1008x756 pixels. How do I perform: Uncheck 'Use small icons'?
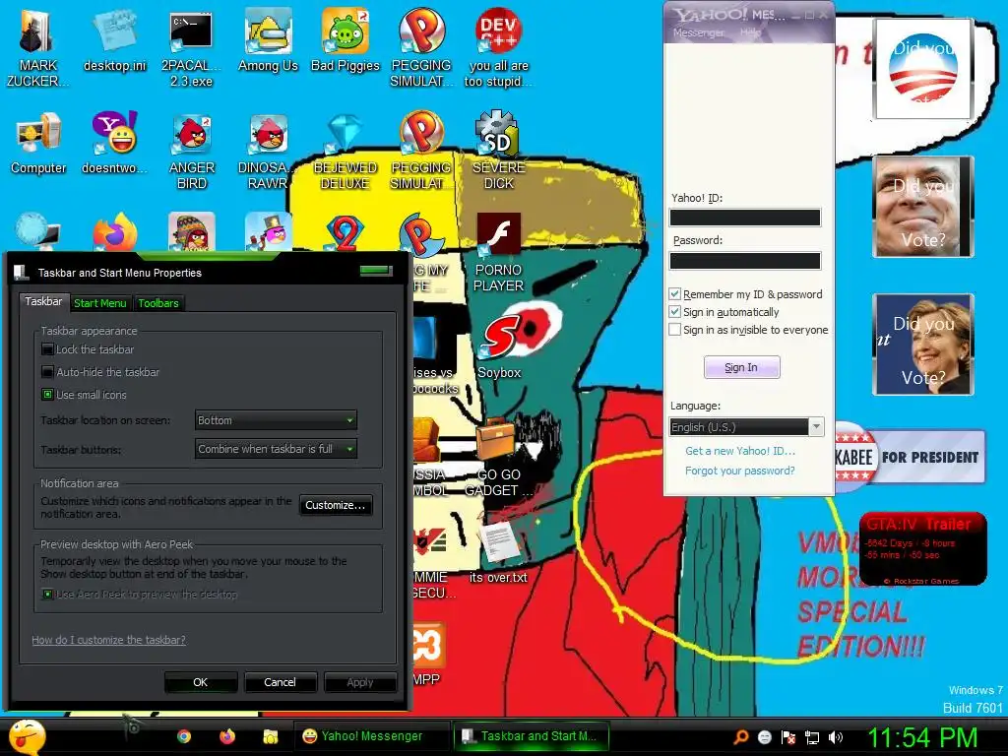pos(47,395)
